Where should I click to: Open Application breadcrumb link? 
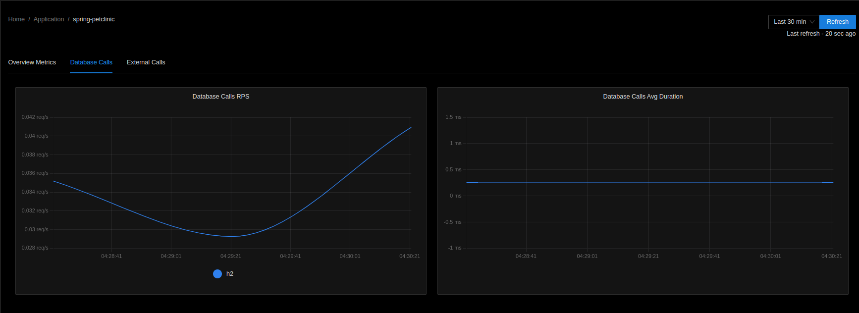49,19
